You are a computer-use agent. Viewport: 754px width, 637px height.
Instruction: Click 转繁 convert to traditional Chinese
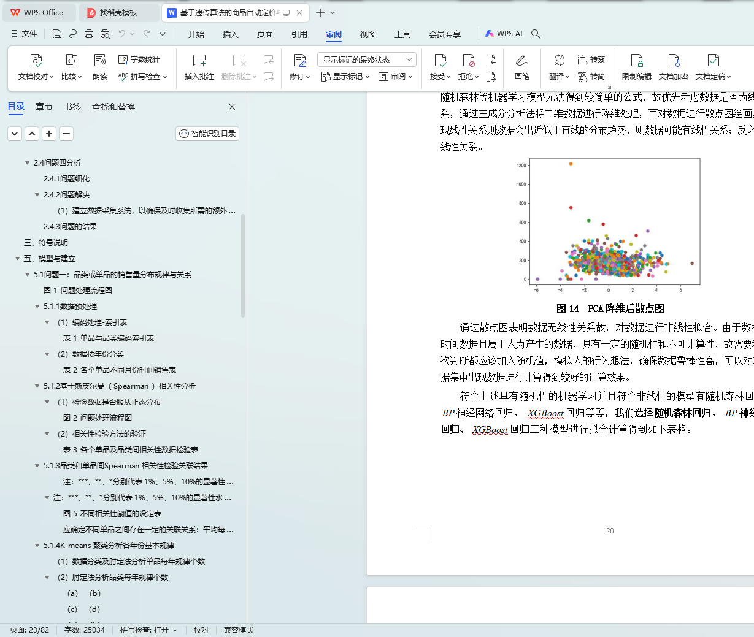[591, 59]
